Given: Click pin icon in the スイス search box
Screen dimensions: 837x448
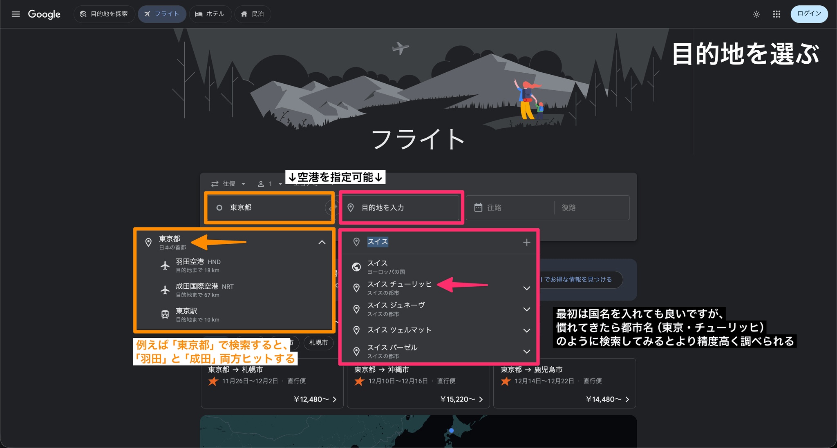Looking at the screenshot, I should tap(356, 242).
